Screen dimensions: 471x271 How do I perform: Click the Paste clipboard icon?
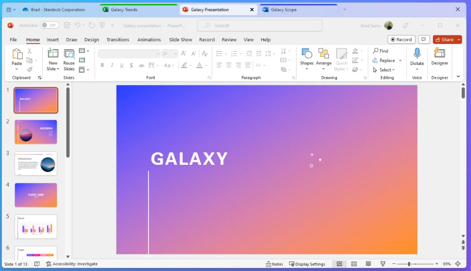click(x=17, y=54)
